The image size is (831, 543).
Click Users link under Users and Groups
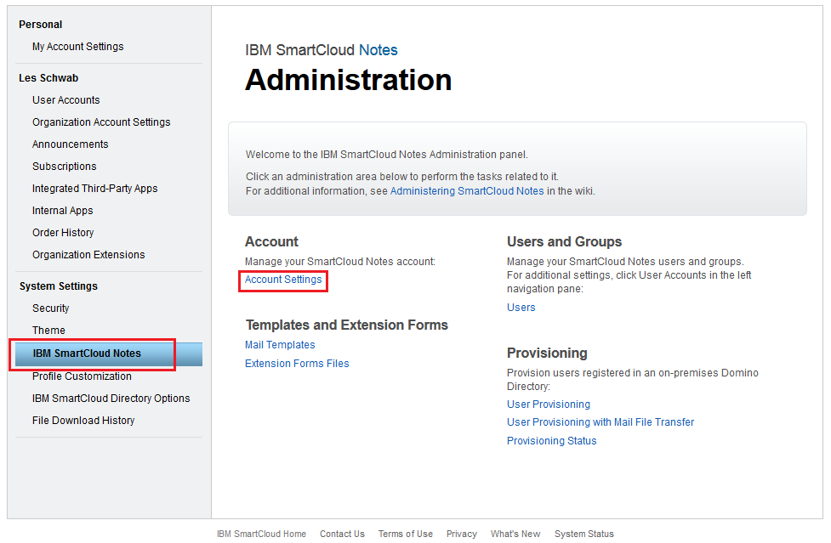[x=521, y=308]
